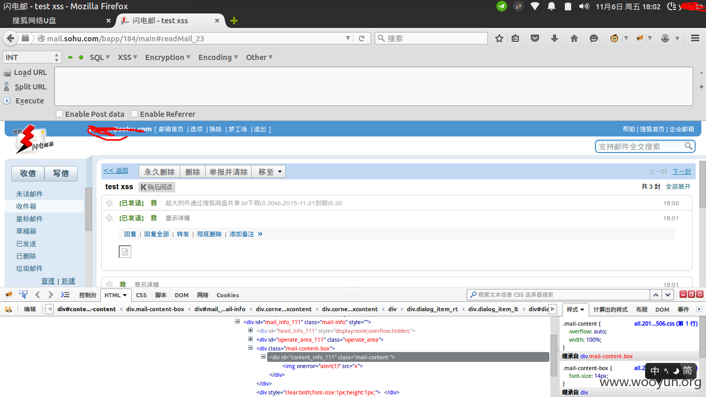This screenshot has height=397, width=706.
Task: Click the browser back arrow button
Action: coord(10,38)
